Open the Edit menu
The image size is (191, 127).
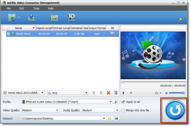click(x=22, y=8)
